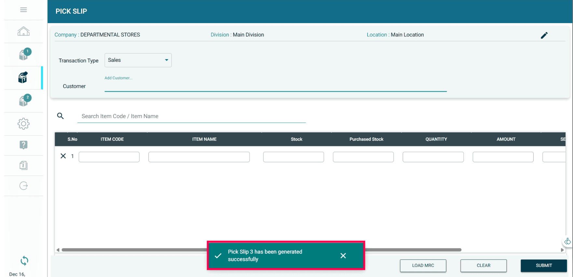
Task: Click the Amount cell in row 1
Action: (x=503, y=157)
